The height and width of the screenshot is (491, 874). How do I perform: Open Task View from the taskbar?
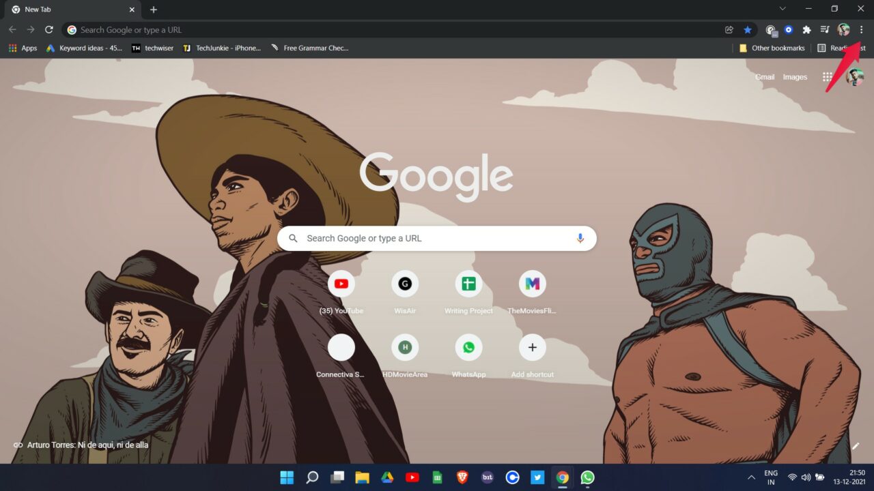[337, 477]
